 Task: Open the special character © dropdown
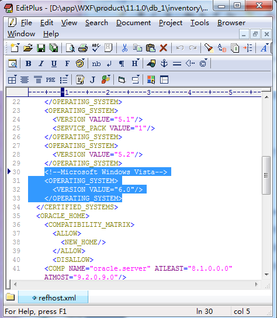tap(203, 63)
